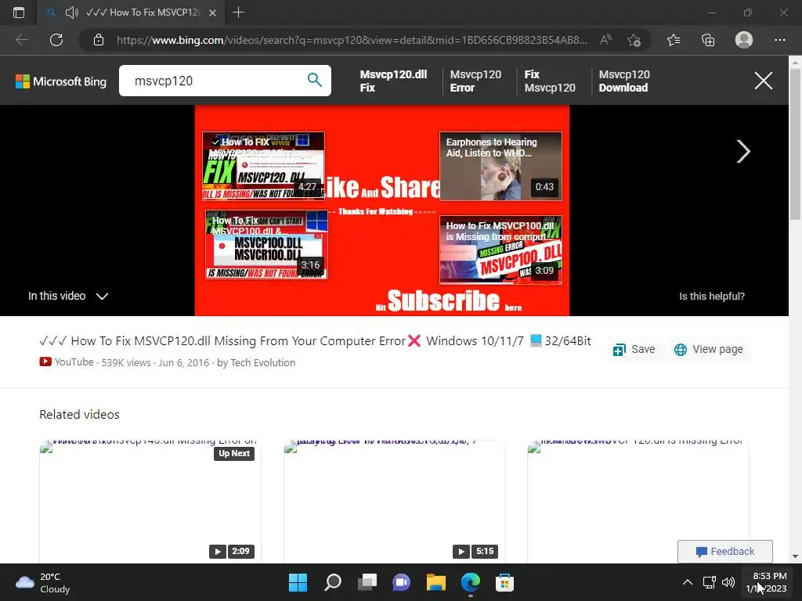Click the Microsoft Bing logo

61,81
